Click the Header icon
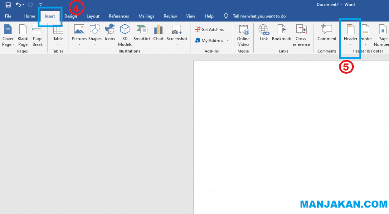 [x=351, y=30]
